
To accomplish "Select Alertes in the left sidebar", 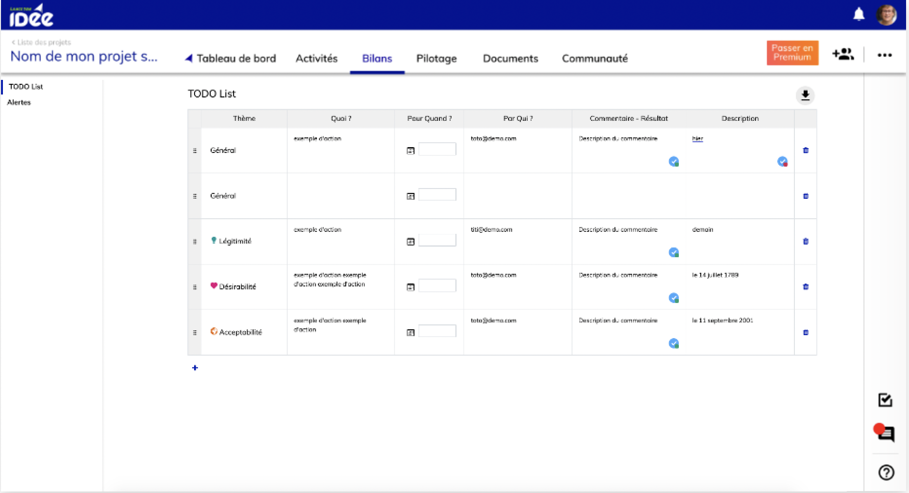I will [x=19, y=102].
